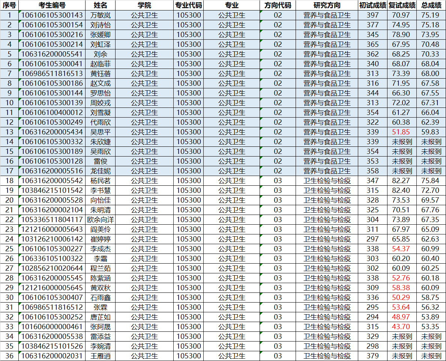Click the name cell 崔婷婷
The width and height of the screenshot is (446, 361).
101,239
